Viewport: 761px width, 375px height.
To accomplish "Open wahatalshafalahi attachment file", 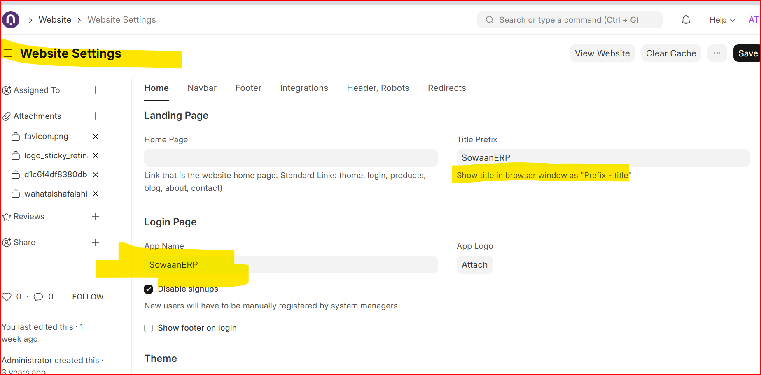I will 56,194.
